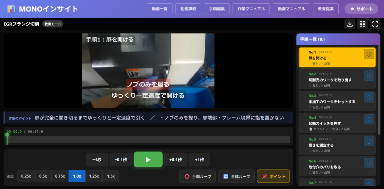Play the video with the green button
384x189 pixels.
coord(148,159)
